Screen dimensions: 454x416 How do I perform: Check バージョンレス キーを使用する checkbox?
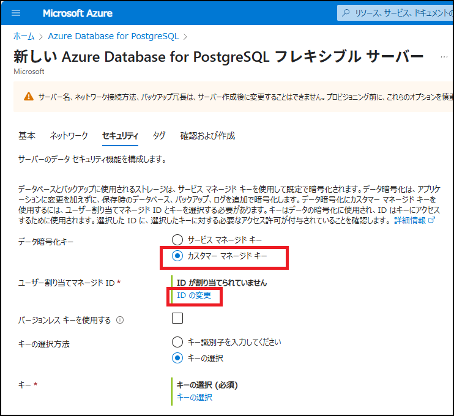pos(177,318)
